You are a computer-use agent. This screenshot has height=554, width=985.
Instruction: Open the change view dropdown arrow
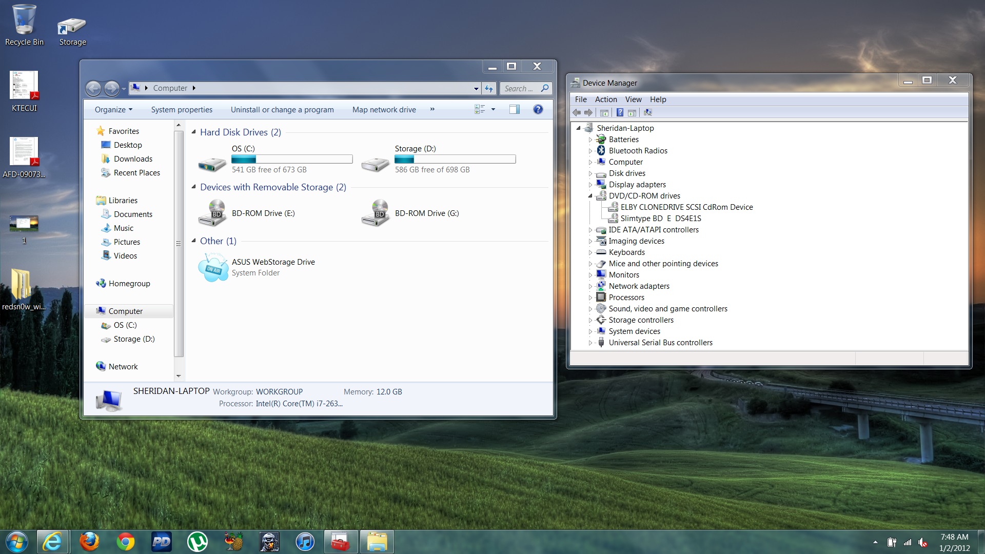coord(493,109)
